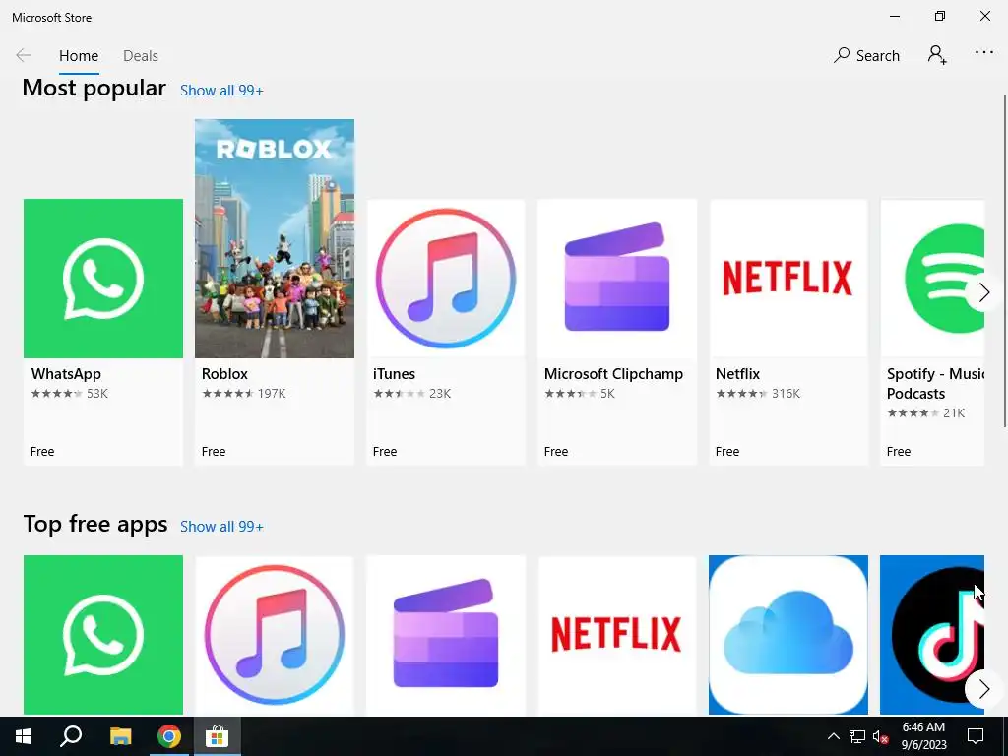Viewport: 1008px width, 756px height.
Task: Open Netflix logo in Most popular
Action: (788, 279)
